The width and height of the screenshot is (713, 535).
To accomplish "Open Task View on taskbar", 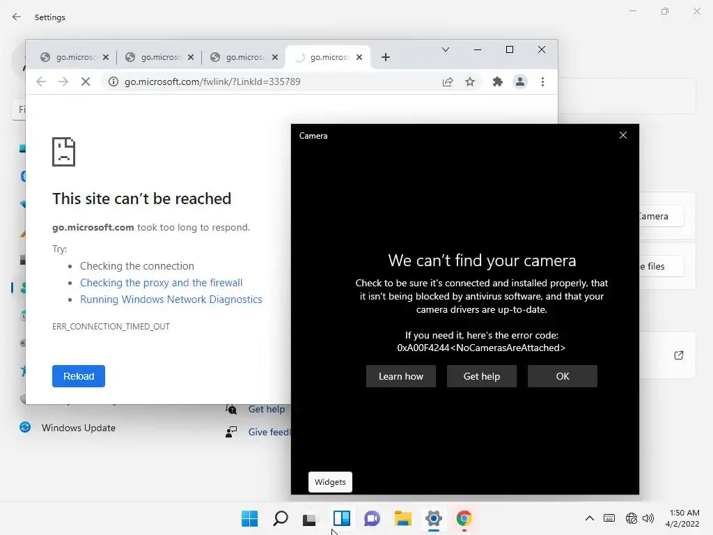I will pos(311,518).
